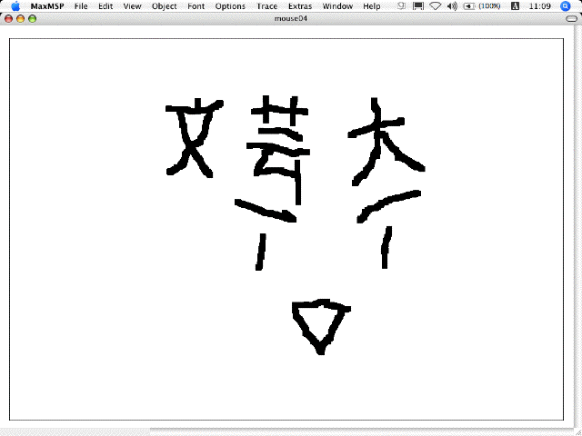Click the mouse04 window title
582x436 pixels.
(291, 18)
